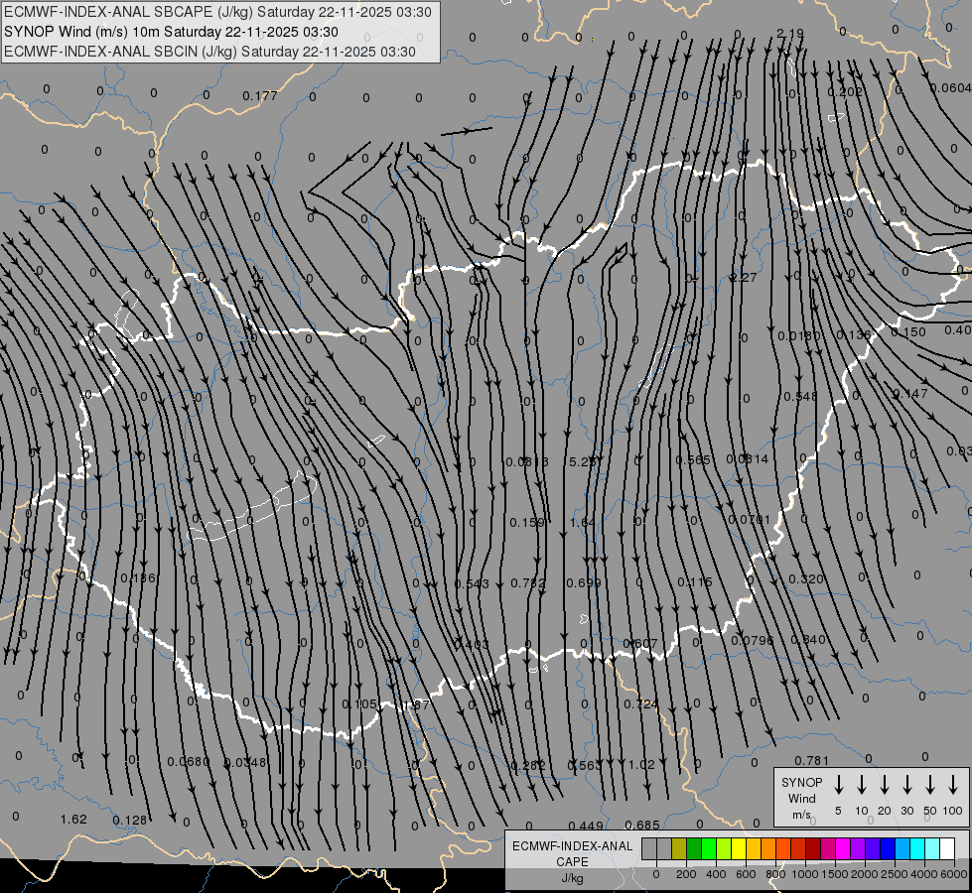This screenshot has width=972, height=893.
Task: Pick the olive swatch on the CAPE scale
Action: 679,849
